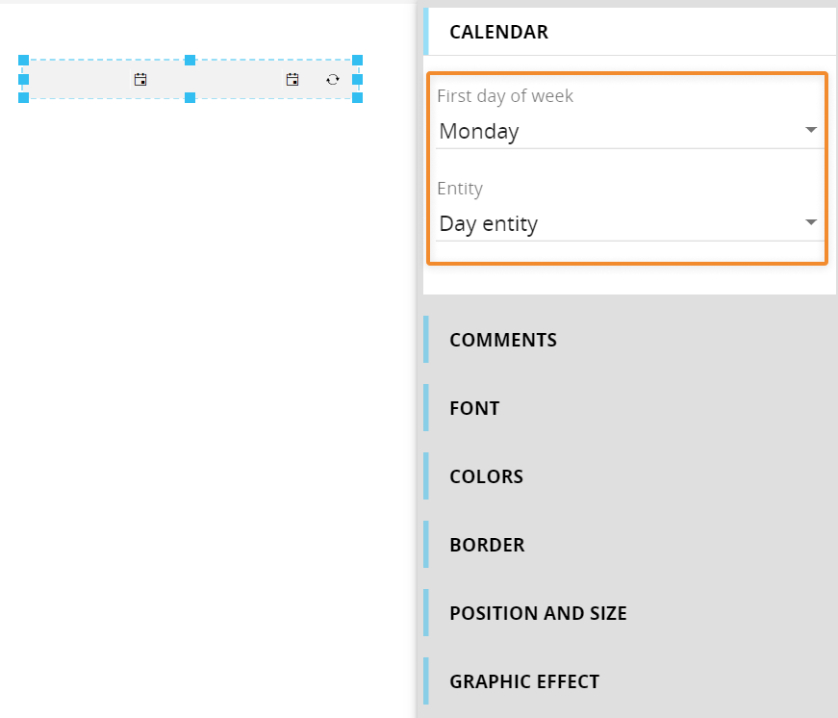Viewport: 838px width, 718px height.
Task: Click the bottom-center selection handle
Action: 190,97
